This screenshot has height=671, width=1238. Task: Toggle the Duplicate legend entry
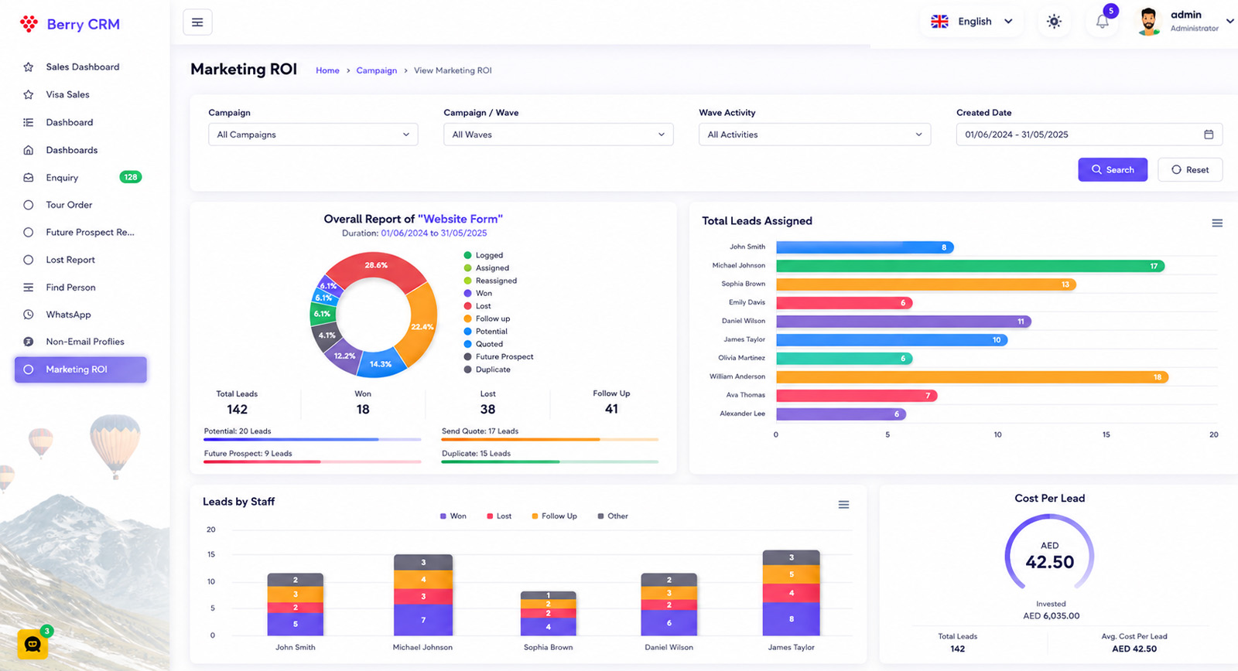[x=487, y=370]
